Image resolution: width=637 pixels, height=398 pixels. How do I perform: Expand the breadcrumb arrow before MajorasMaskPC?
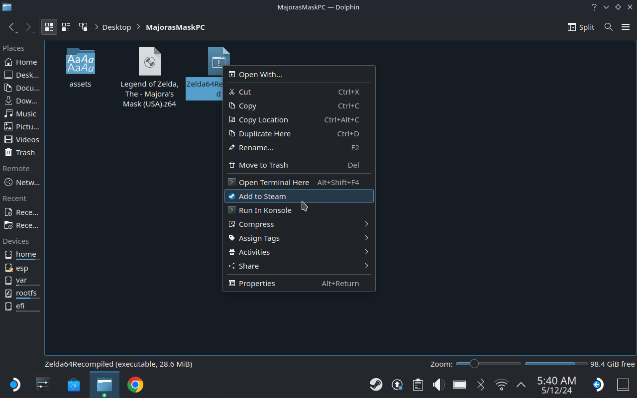click(139, 27)
